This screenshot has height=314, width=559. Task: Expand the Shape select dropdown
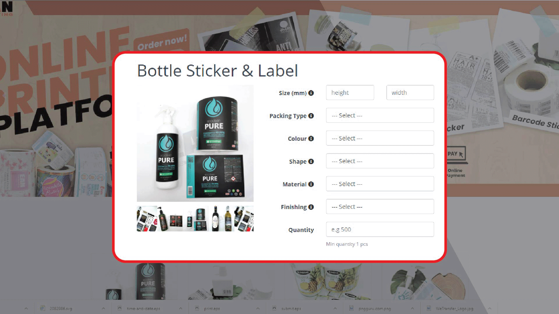(x=380, y=161)
